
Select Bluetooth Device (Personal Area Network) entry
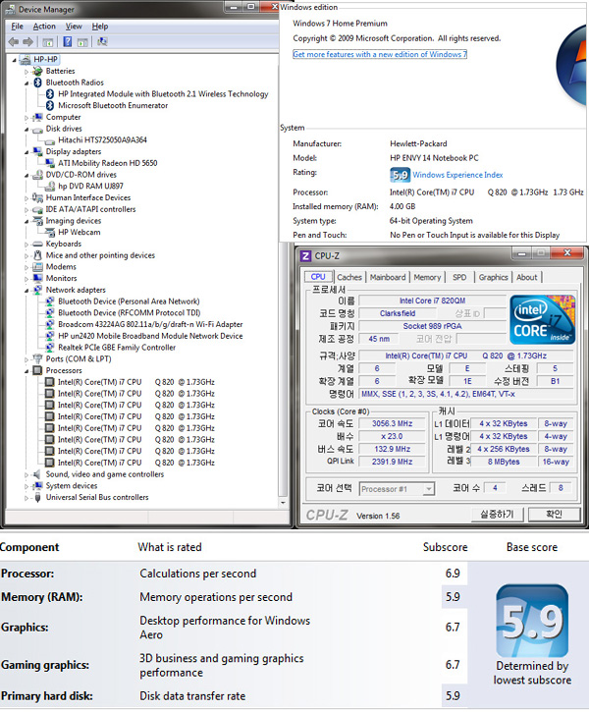click(x=129, y=301)
